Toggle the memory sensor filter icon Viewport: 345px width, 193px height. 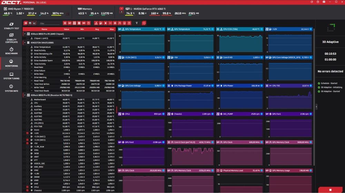[x=84, y=23]
